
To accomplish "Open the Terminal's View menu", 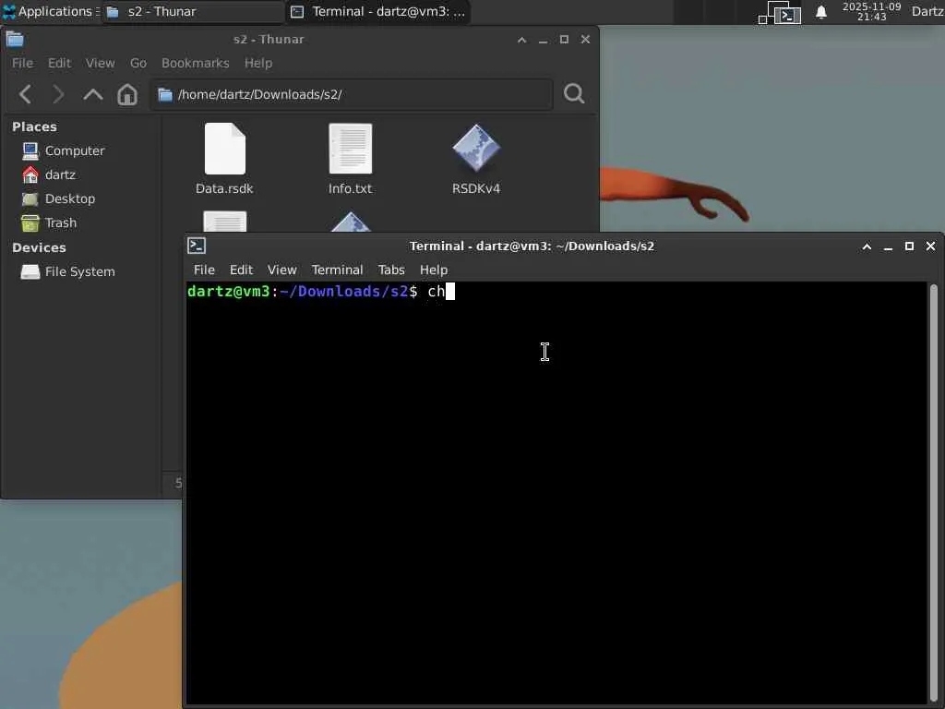I will (x=281, y=270).
